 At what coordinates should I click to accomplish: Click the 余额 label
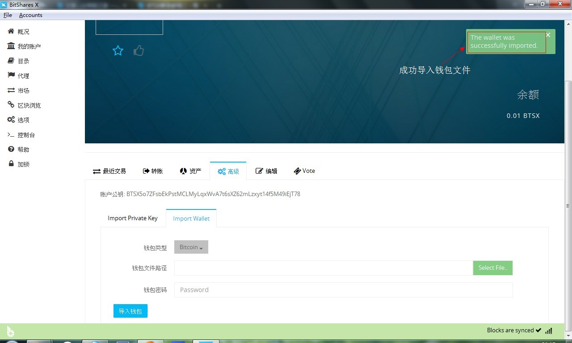pyautogui.click(x=528, y=95)
